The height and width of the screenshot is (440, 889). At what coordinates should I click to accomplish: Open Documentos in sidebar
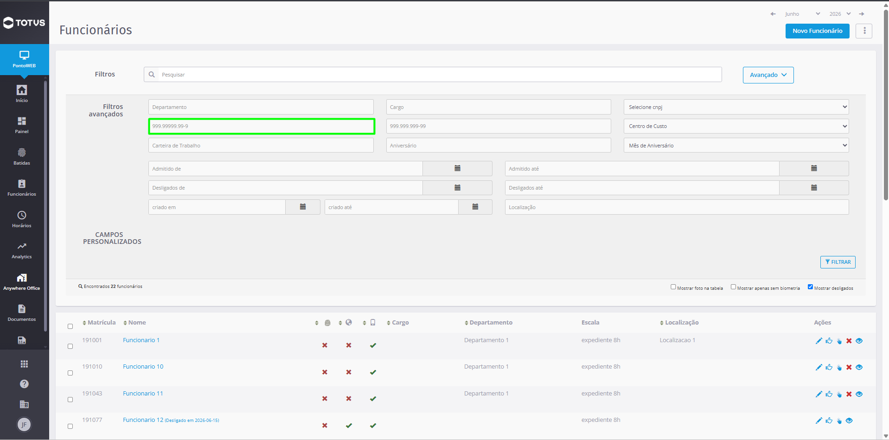click(22, 312)
